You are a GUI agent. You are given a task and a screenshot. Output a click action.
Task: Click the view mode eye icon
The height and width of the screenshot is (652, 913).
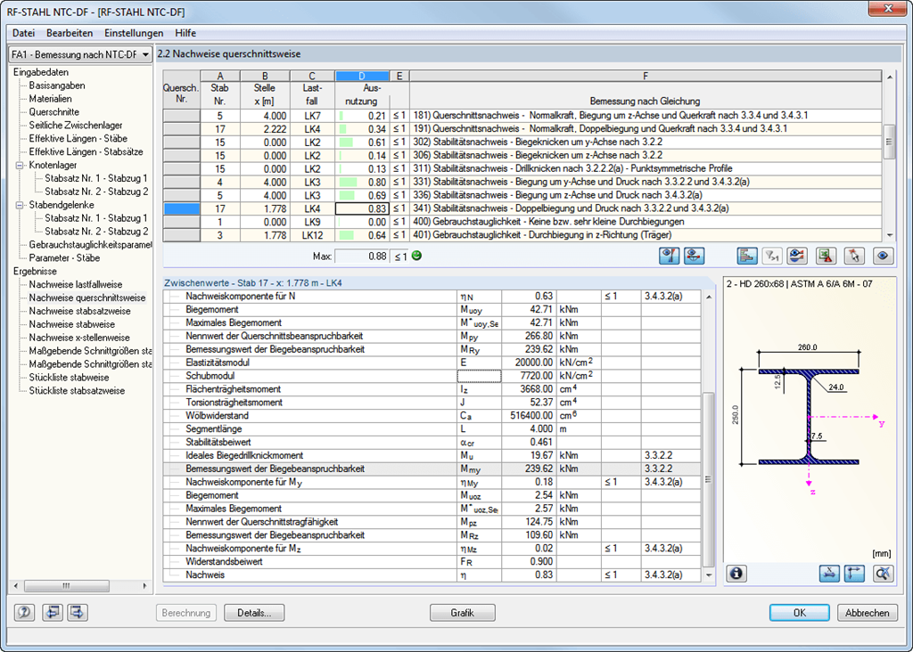click(x=883, y=256)
